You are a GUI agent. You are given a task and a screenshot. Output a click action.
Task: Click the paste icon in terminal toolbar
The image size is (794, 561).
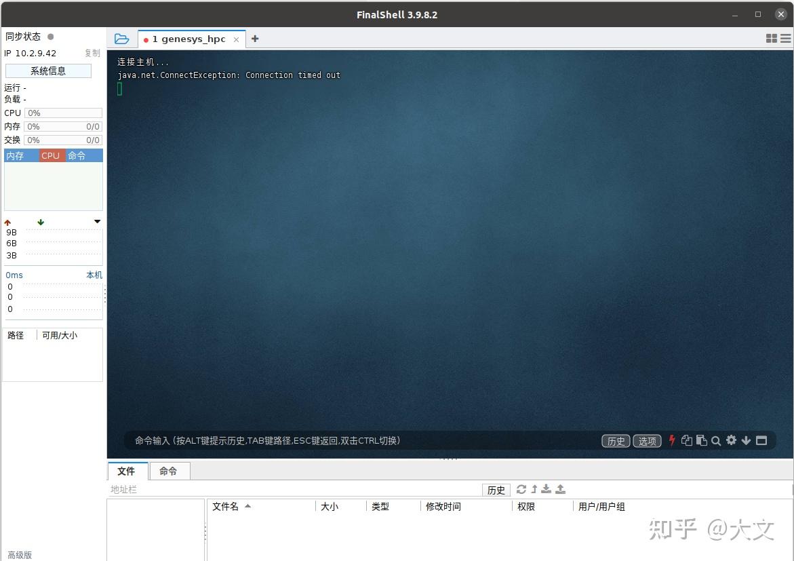point(701,440)
